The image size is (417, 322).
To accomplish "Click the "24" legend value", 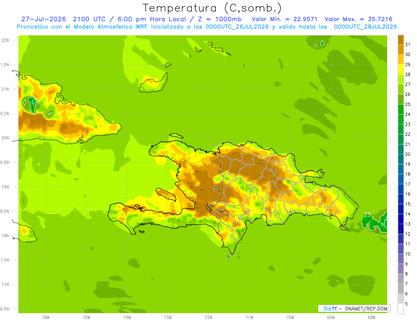I will pos(408,114).
